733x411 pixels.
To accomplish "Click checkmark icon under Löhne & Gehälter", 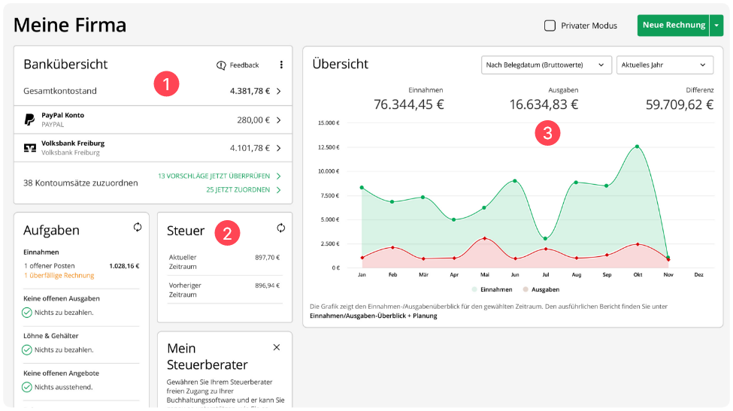I will (27, 350).
